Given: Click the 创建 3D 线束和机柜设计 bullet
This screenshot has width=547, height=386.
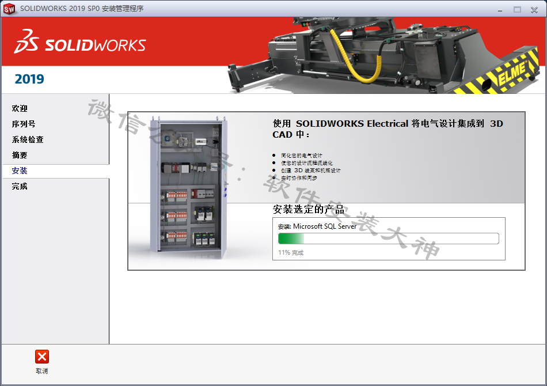Looking at the screenshot, I should [311, 171].
